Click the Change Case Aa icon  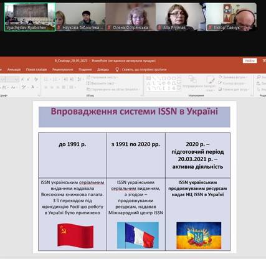(13, 87)
